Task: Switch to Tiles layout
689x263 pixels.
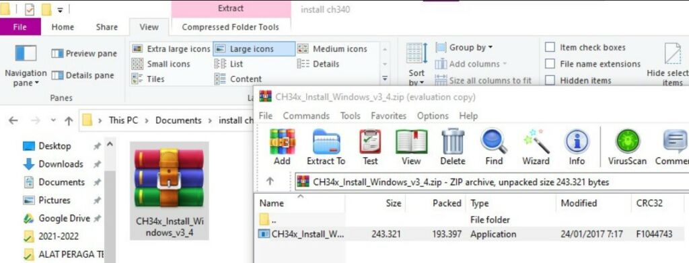Action: click(x=148, y=79)
